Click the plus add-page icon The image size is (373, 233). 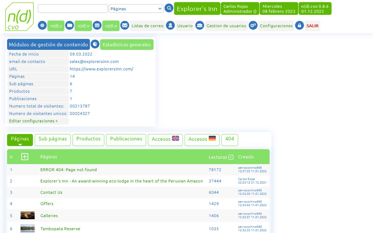point(25,157)
